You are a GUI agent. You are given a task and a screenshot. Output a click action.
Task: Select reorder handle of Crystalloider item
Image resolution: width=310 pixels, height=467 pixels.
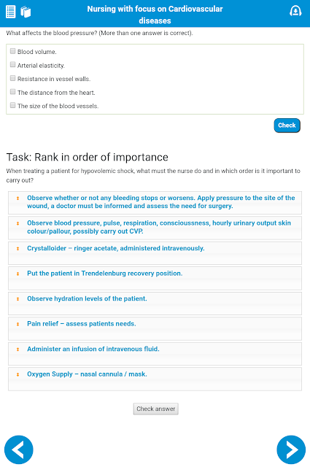pos(18,248)
